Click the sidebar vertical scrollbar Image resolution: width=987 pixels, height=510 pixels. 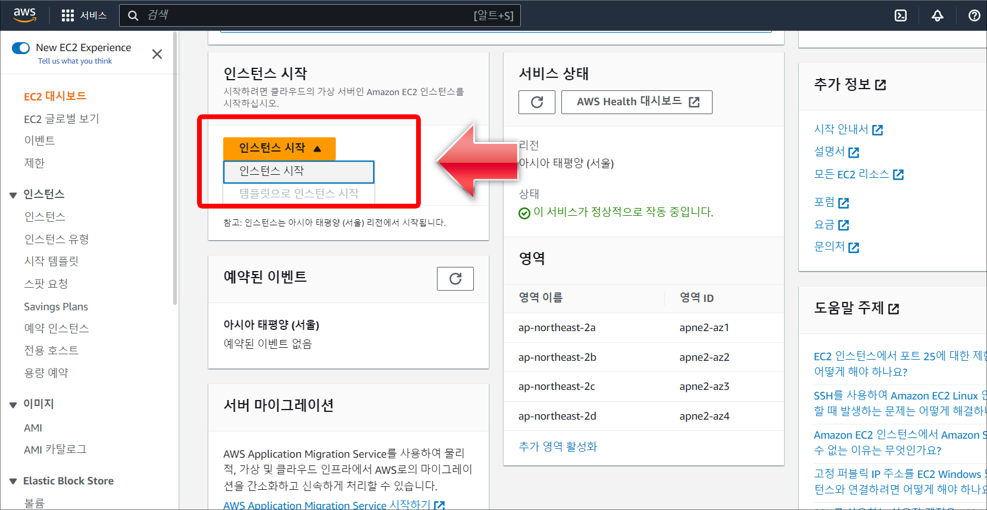coord(175,168)
